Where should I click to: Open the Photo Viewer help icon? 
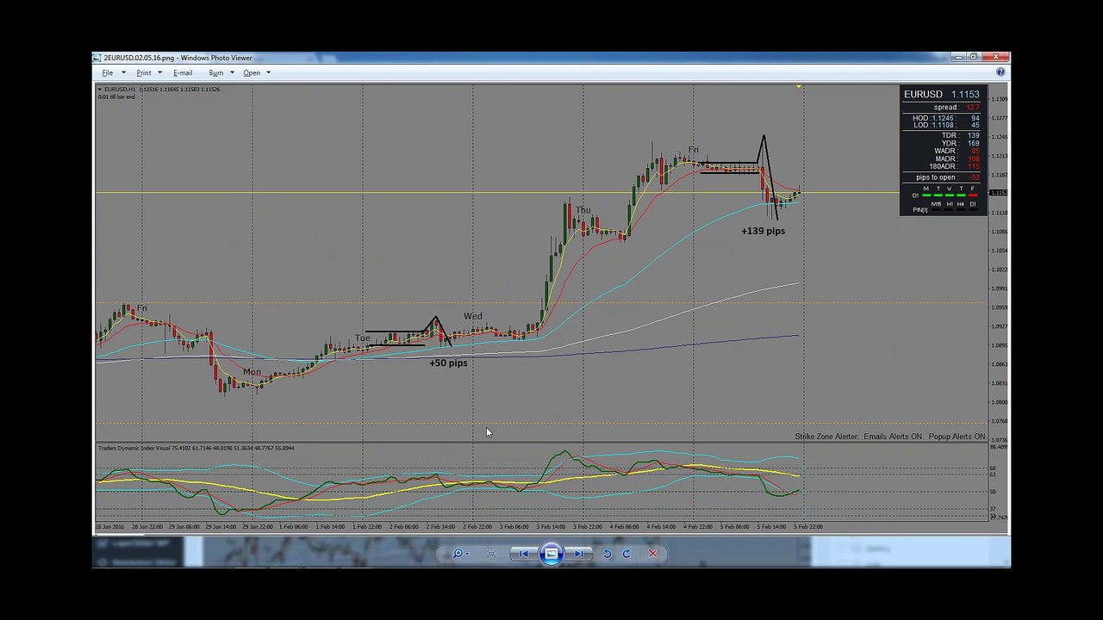coord(1000,72)
